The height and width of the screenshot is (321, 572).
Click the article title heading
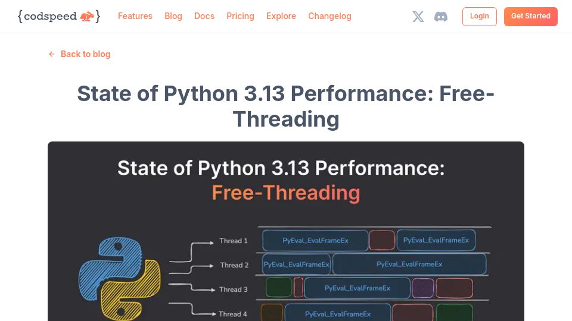click(286, 106)
